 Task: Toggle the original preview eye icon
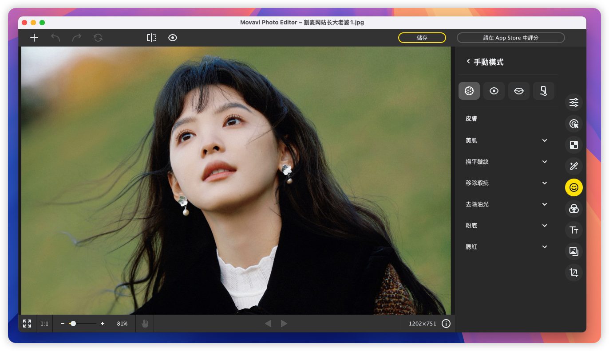(173, 38)
